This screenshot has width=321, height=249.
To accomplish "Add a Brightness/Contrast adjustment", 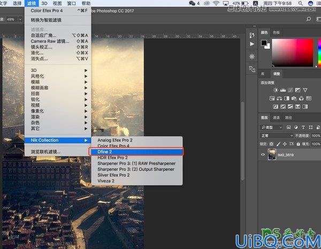I will (x=276, y=90).
